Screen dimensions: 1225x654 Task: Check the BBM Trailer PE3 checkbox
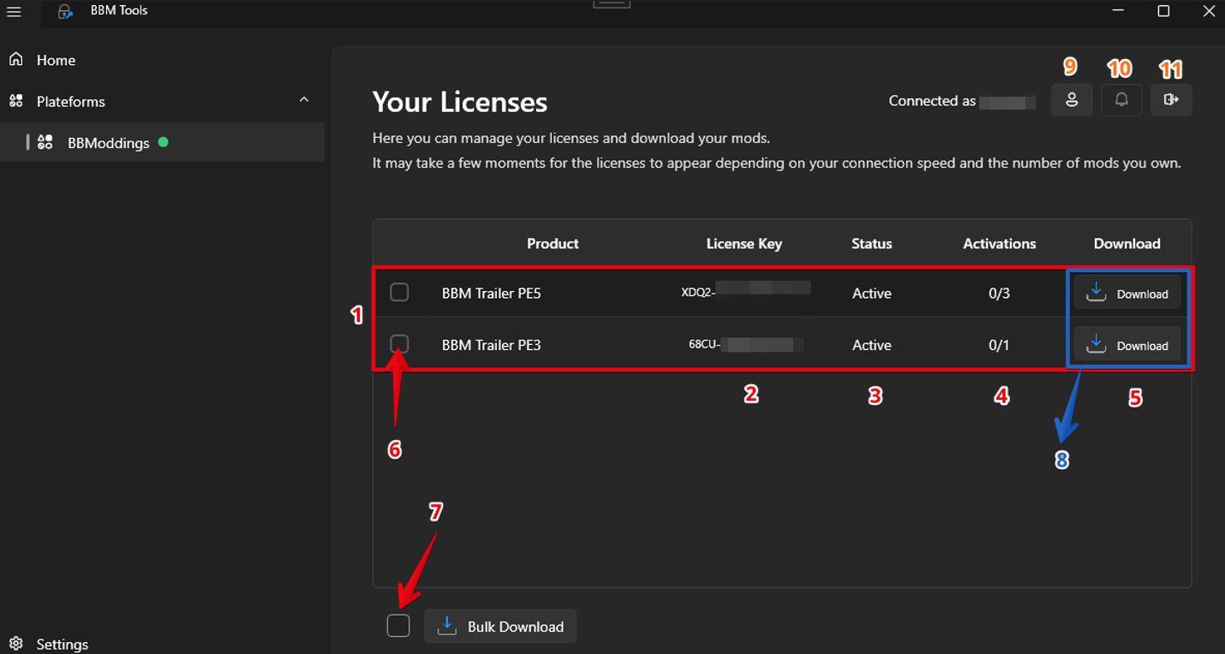pyautogui.click(x=399, y=344)
